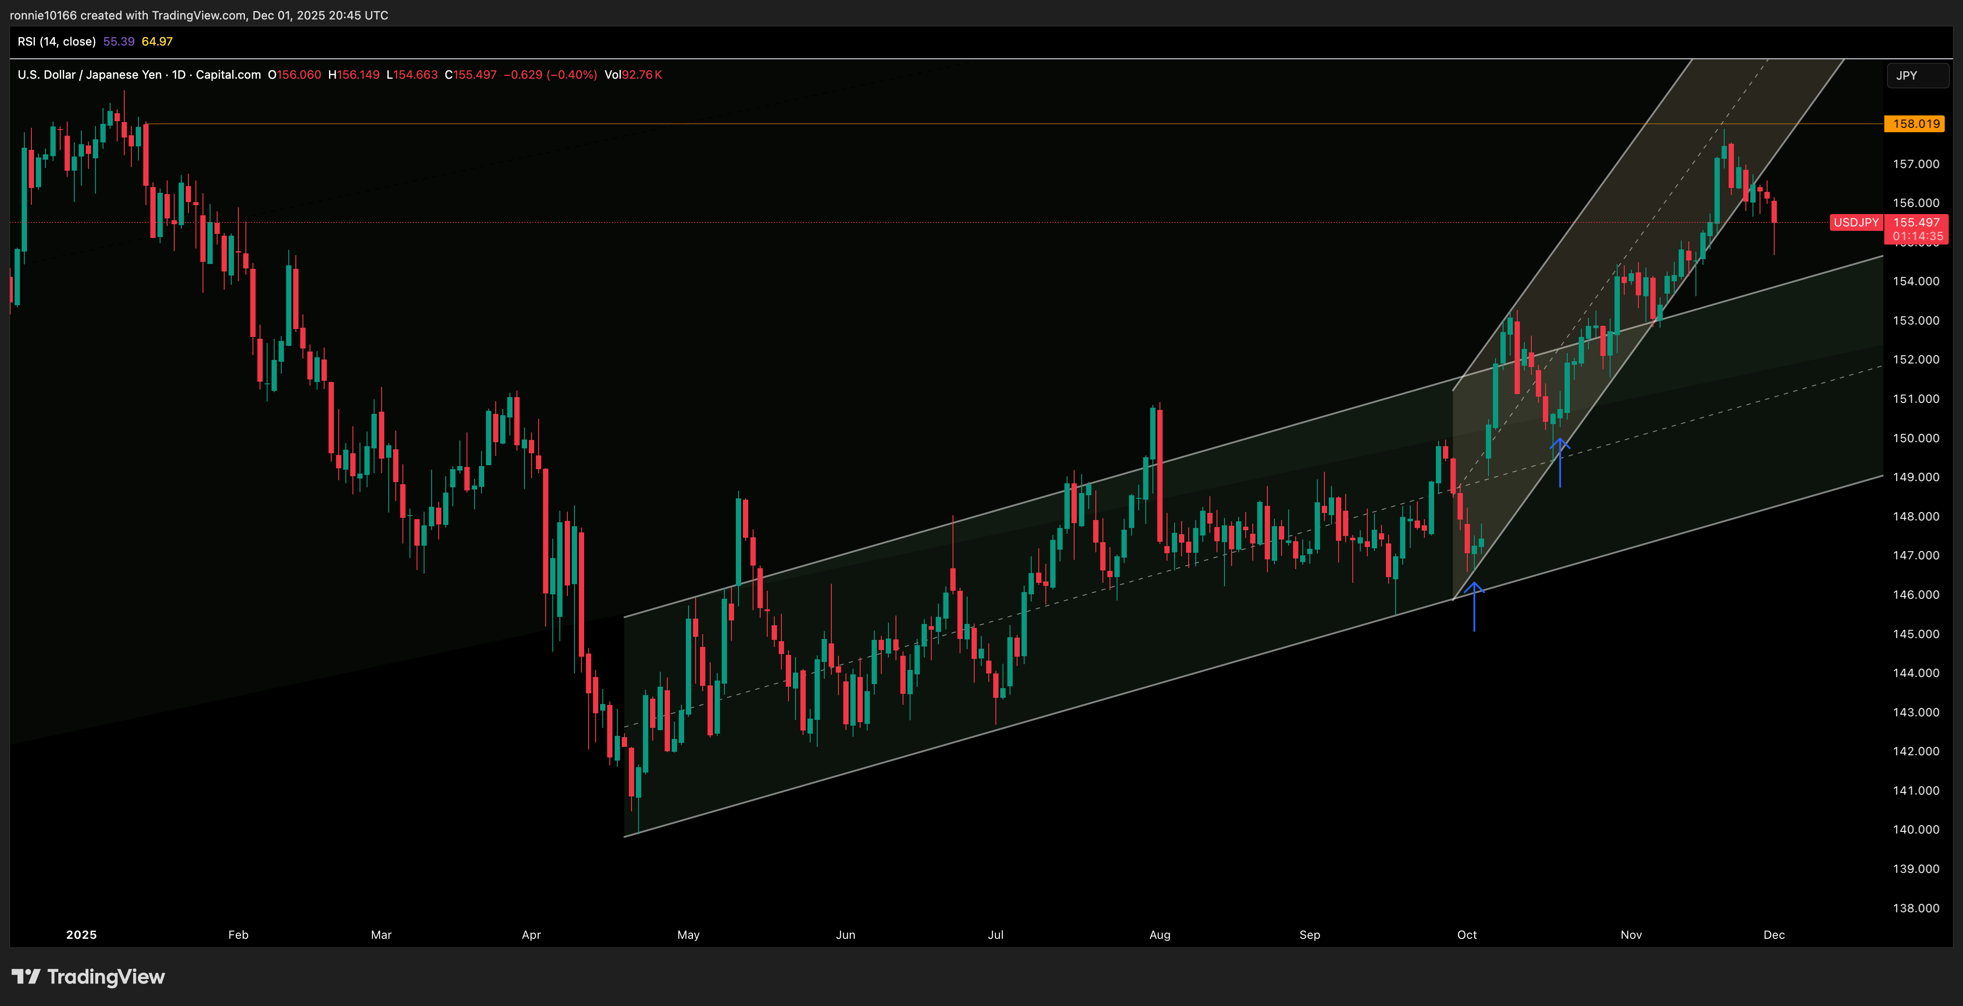The image size is (1963, 1006).
Task: Click 2025 on the time axis
Action: pyautogui.click(x=81, y=934)
